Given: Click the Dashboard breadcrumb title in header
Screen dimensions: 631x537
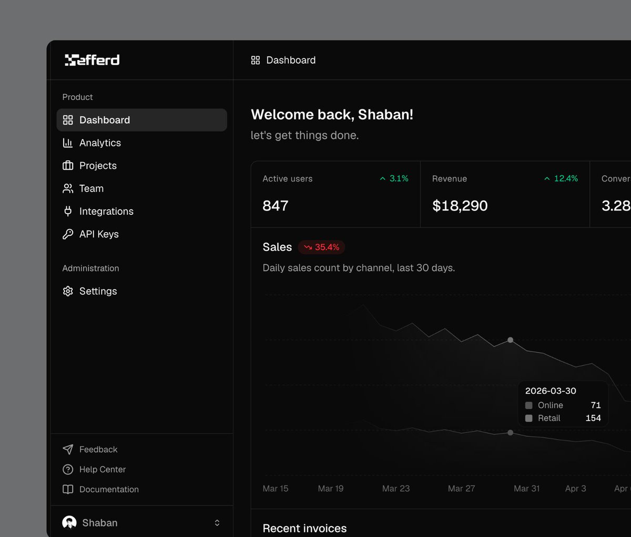Looking at the screenshot, I should pyautogui.click(x=291, y=60).
